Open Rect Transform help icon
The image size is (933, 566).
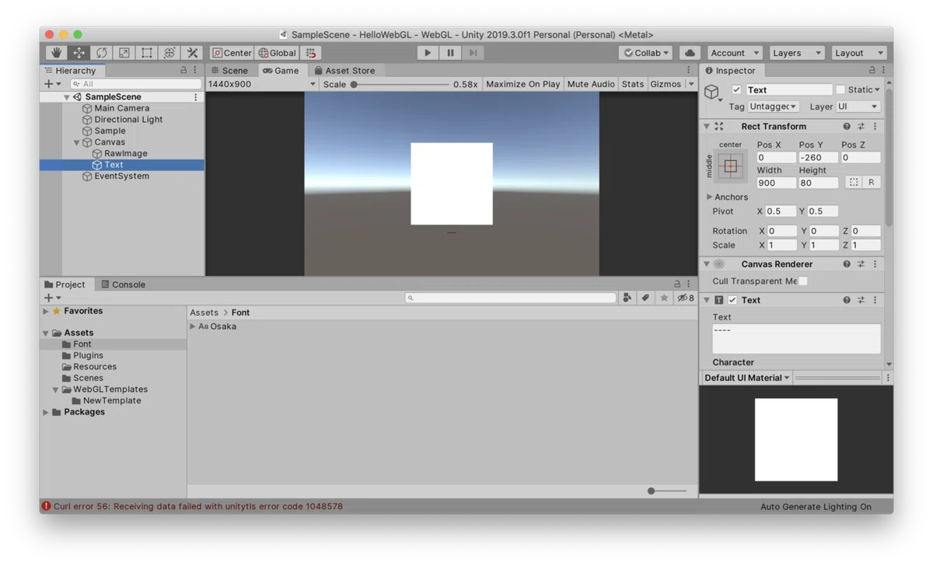847,126
